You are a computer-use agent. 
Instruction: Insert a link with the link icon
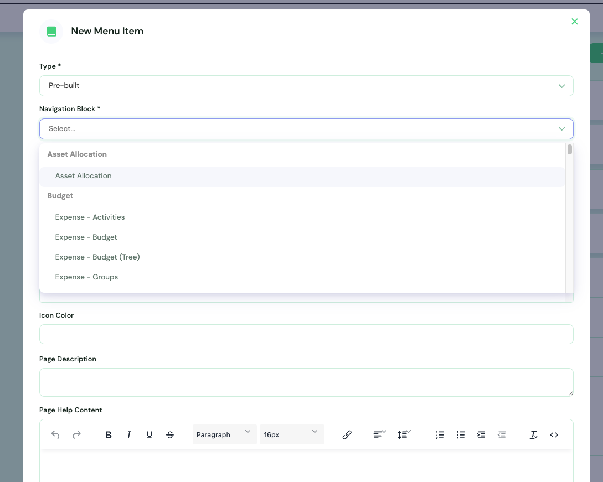tap(347, 435)
